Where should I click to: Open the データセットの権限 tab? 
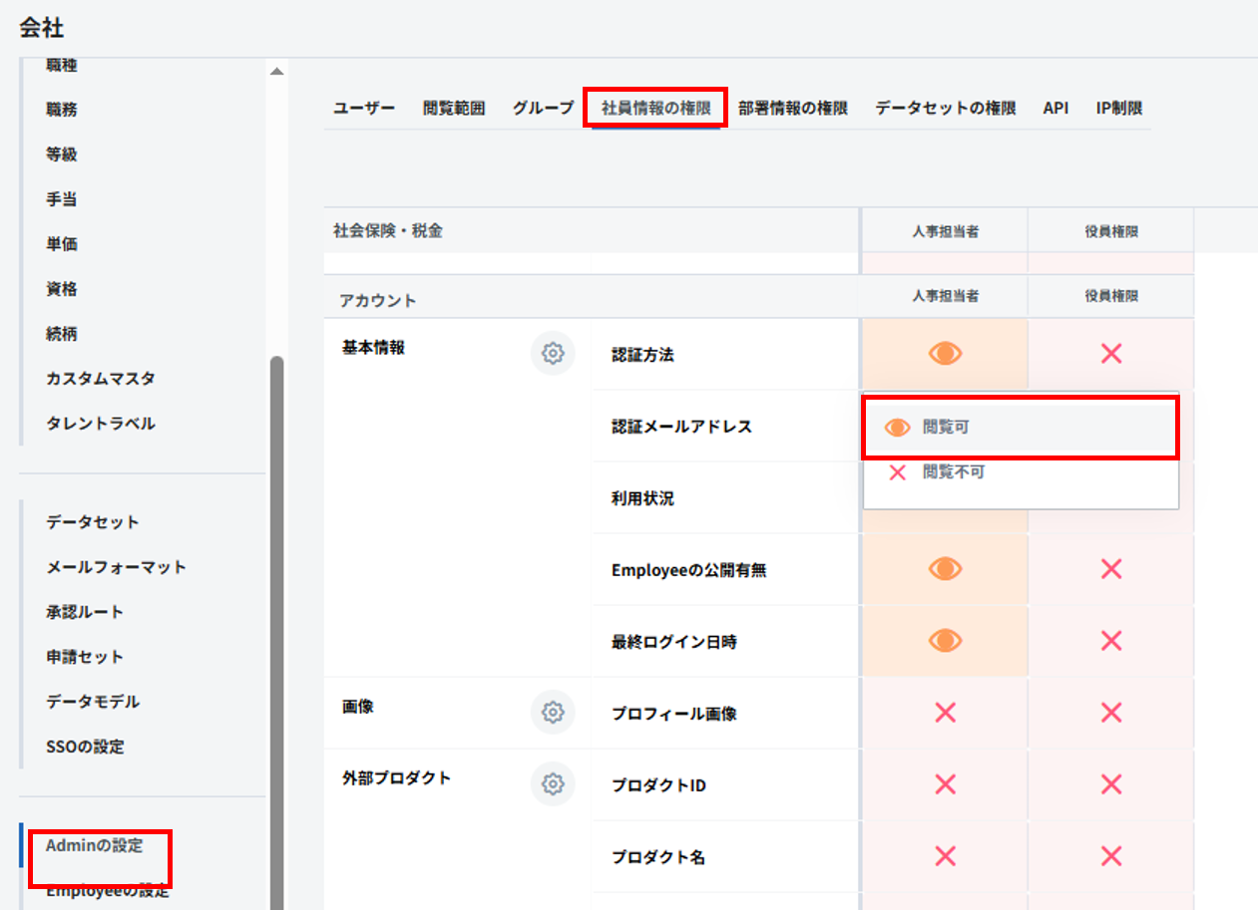945,109
